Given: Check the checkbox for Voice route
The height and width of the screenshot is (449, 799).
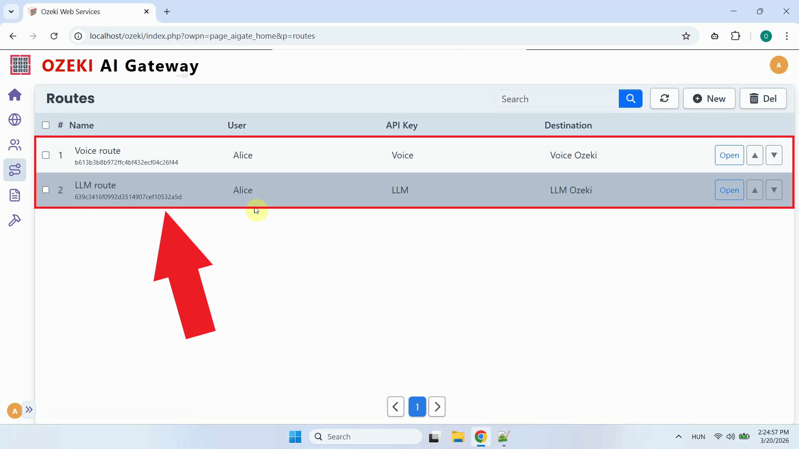Looking at the screenshot, I should (x=46, y=155).
